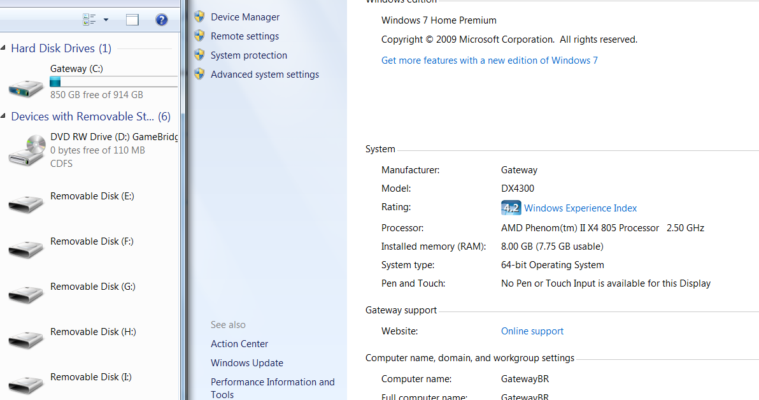Click Get more features with new edition link
This screenshot has width=759, height=400.
[x=489, y=61]
